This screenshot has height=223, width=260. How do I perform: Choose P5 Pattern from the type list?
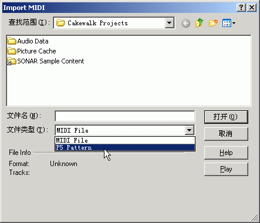tap(125, 147)
